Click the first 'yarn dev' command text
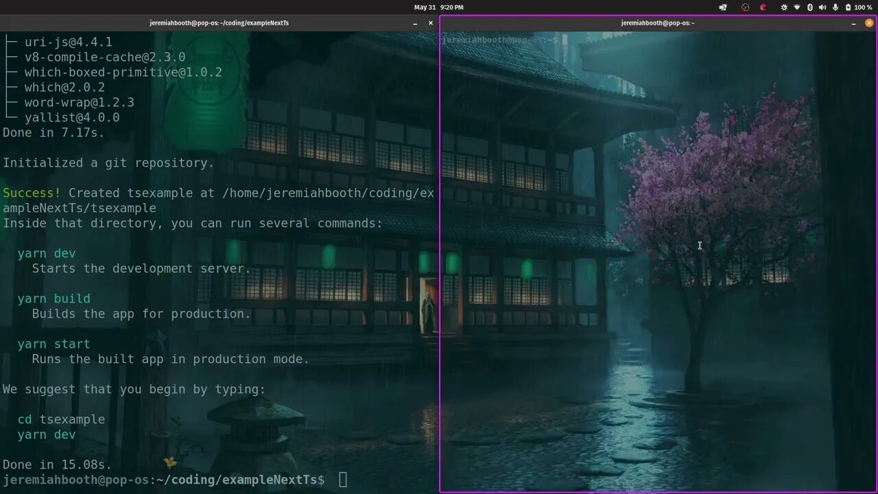The image size is (878, 494). click(47, 253)
